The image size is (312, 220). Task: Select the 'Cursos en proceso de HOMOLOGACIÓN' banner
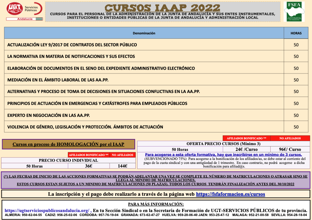tap(69, 144)
